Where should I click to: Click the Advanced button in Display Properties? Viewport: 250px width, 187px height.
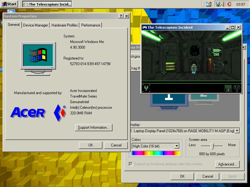click(x=227, y=164)
